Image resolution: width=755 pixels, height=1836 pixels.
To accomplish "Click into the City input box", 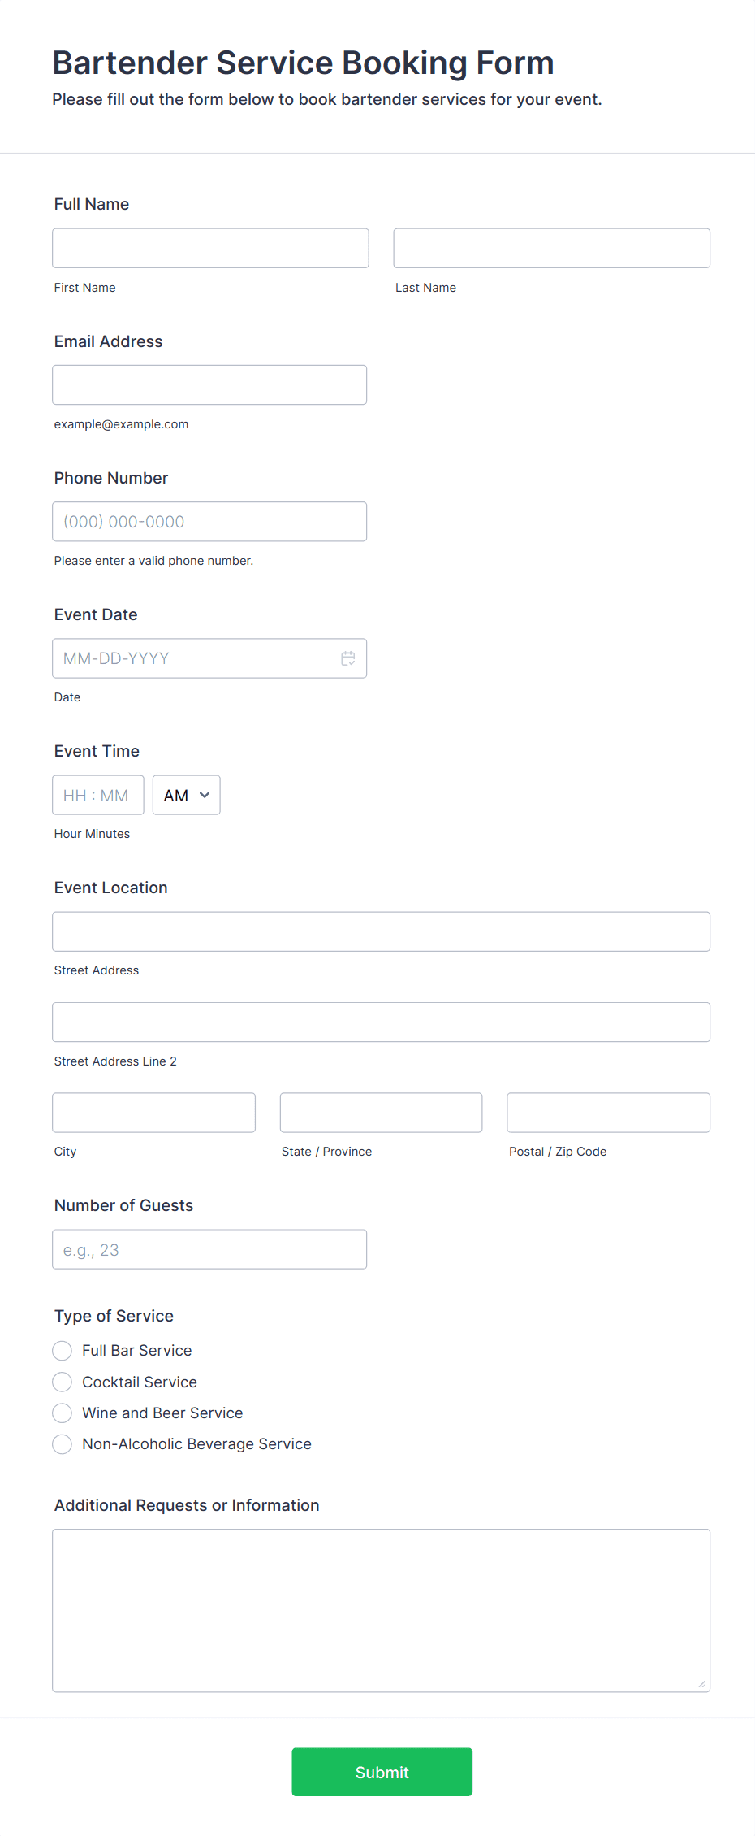I will 153,1112.
